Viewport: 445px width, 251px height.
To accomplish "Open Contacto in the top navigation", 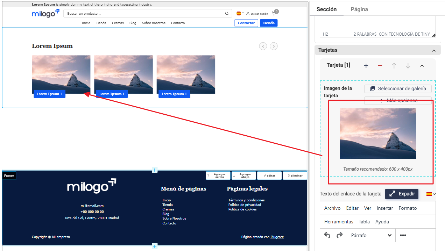I will (x=178, y=23).
